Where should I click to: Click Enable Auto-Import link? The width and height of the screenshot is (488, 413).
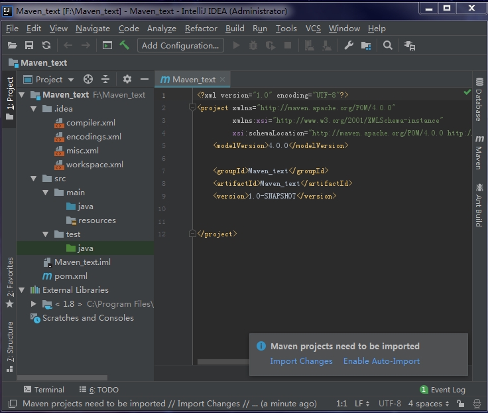click(x=381, y=361)
